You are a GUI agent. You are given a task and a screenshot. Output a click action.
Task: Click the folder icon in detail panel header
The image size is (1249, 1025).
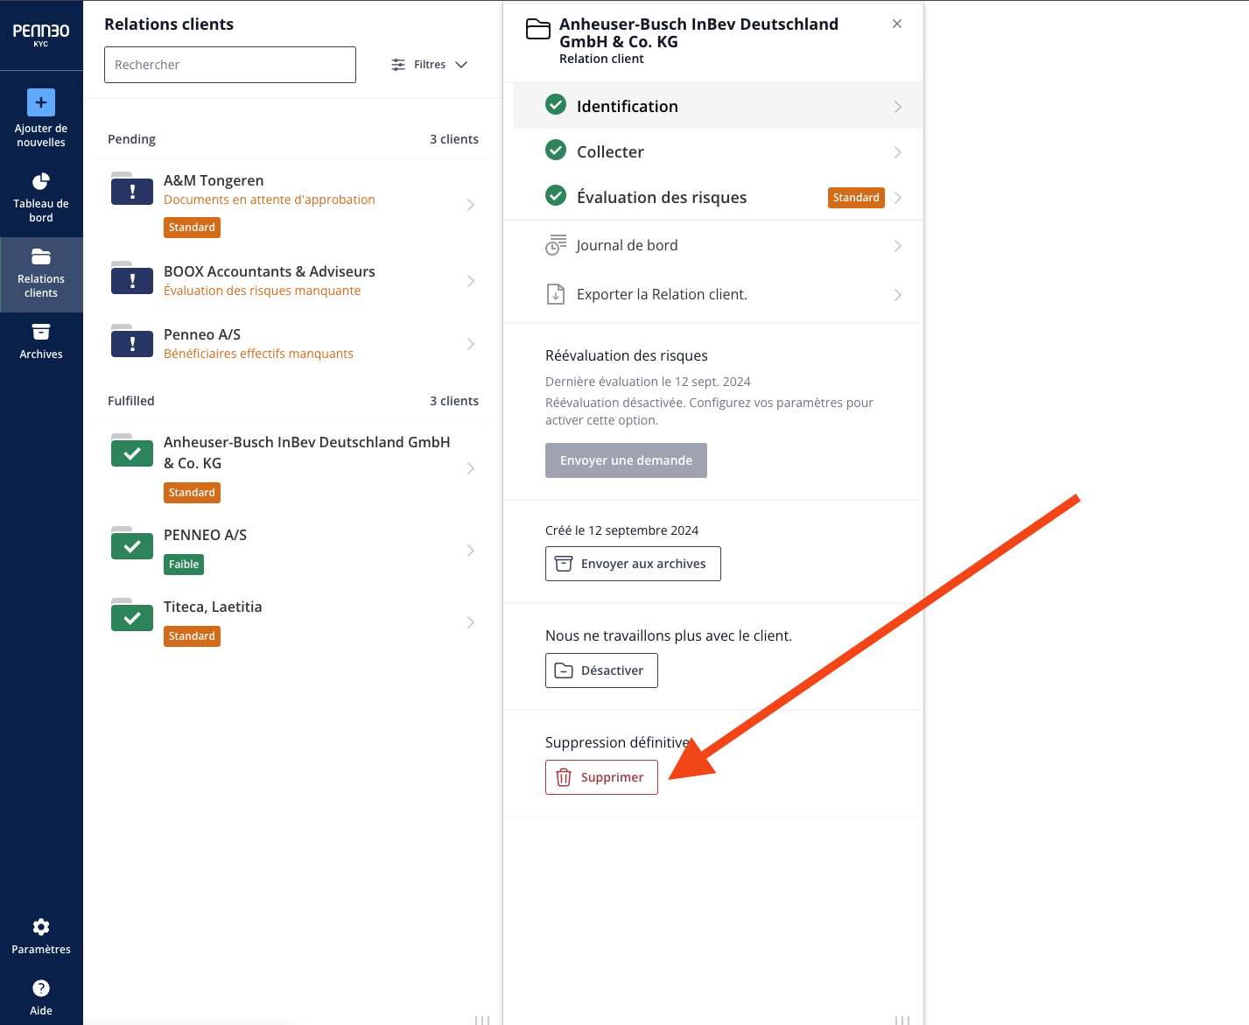(x=538, y=29)
